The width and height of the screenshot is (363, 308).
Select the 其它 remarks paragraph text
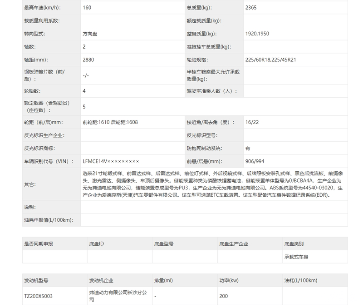(213, 184)
